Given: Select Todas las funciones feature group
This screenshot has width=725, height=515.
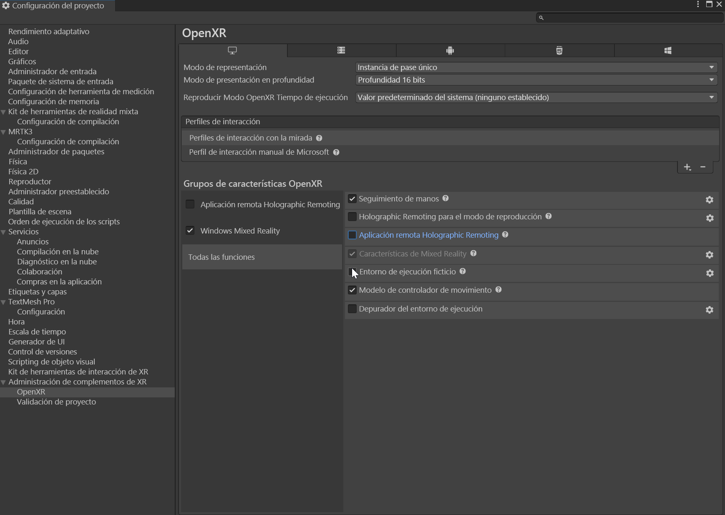Looking at the screenshot, I should pos(262,257).
